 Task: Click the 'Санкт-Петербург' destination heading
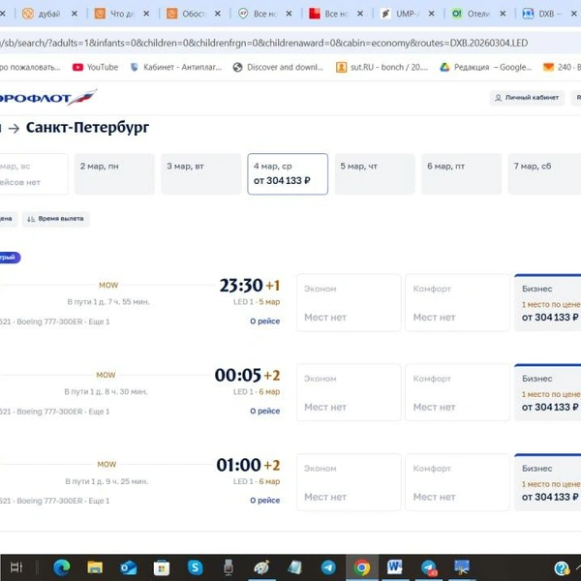coord(87,128)
